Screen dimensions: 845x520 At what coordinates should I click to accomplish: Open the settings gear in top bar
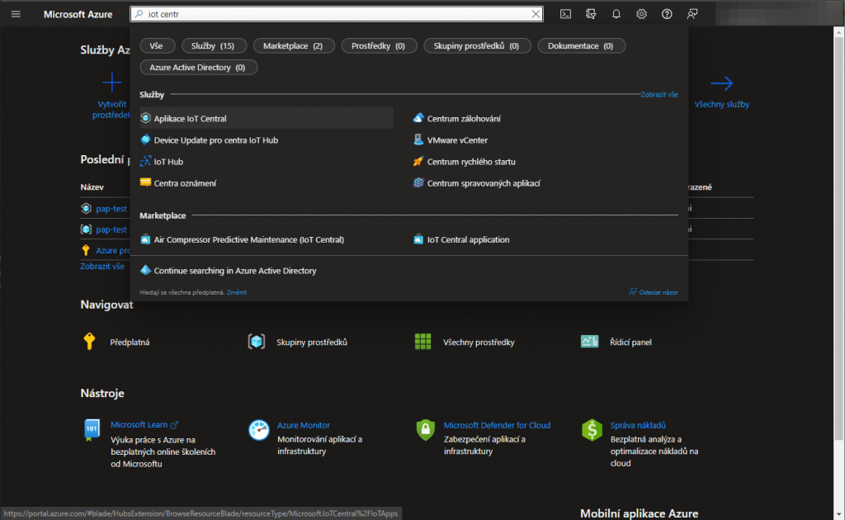641,14
